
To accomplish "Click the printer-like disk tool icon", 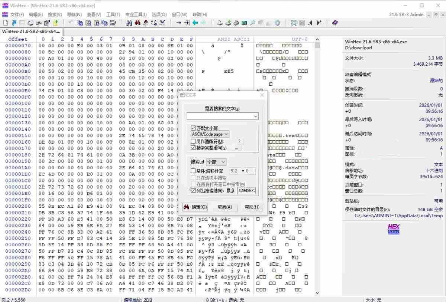I will [x=236, y=23].
